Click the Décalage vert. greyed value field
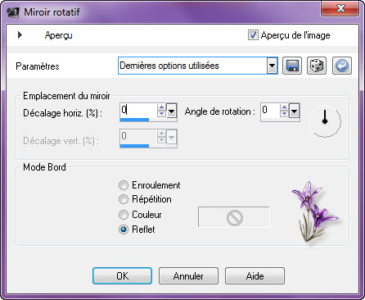365x300 pixels. [x=138, y=136]
